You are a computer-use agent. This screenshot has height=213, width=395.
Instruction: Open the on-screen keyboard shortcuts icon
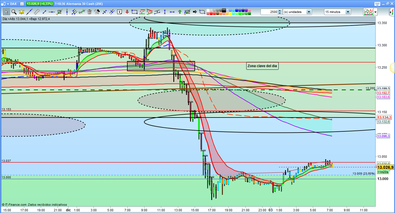[x=377, y=4]
